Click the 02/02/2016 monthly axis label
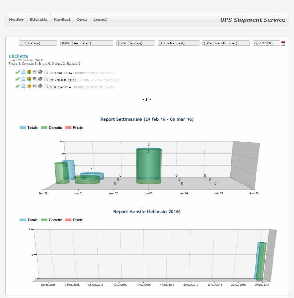Screen dimensions: 294x298 pos(48,285)
